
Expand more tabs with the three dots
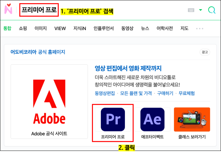[200, 29]
